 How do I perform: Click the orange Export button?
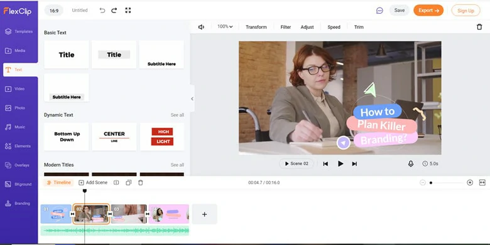click(428, 10)
